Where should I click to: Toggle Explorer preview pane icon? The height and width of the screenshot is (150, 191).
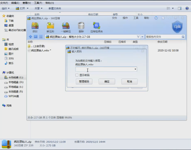pyautogui.click(x=180, y=8)
